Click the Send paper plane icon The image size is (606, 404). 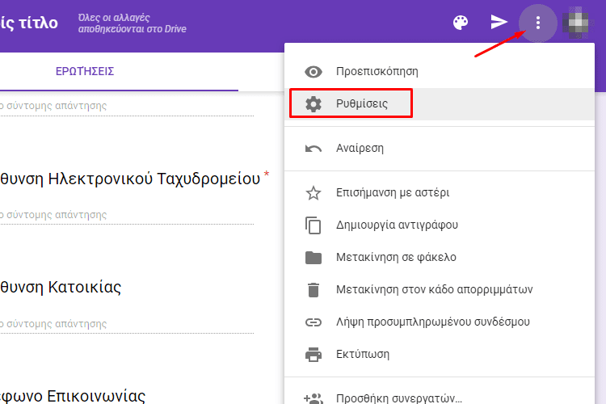point(499,22)
